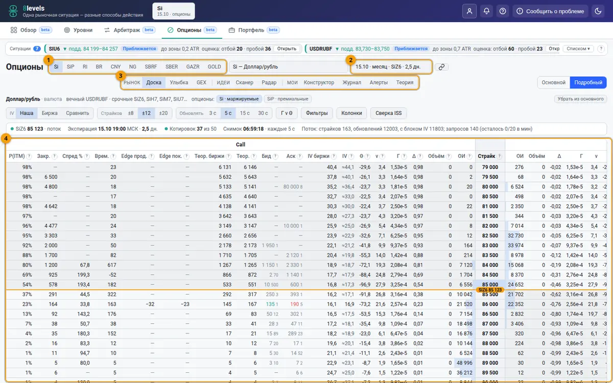
Task: Open the Фильтры panel
Action: pyautogui.click(x=317, y=113)
